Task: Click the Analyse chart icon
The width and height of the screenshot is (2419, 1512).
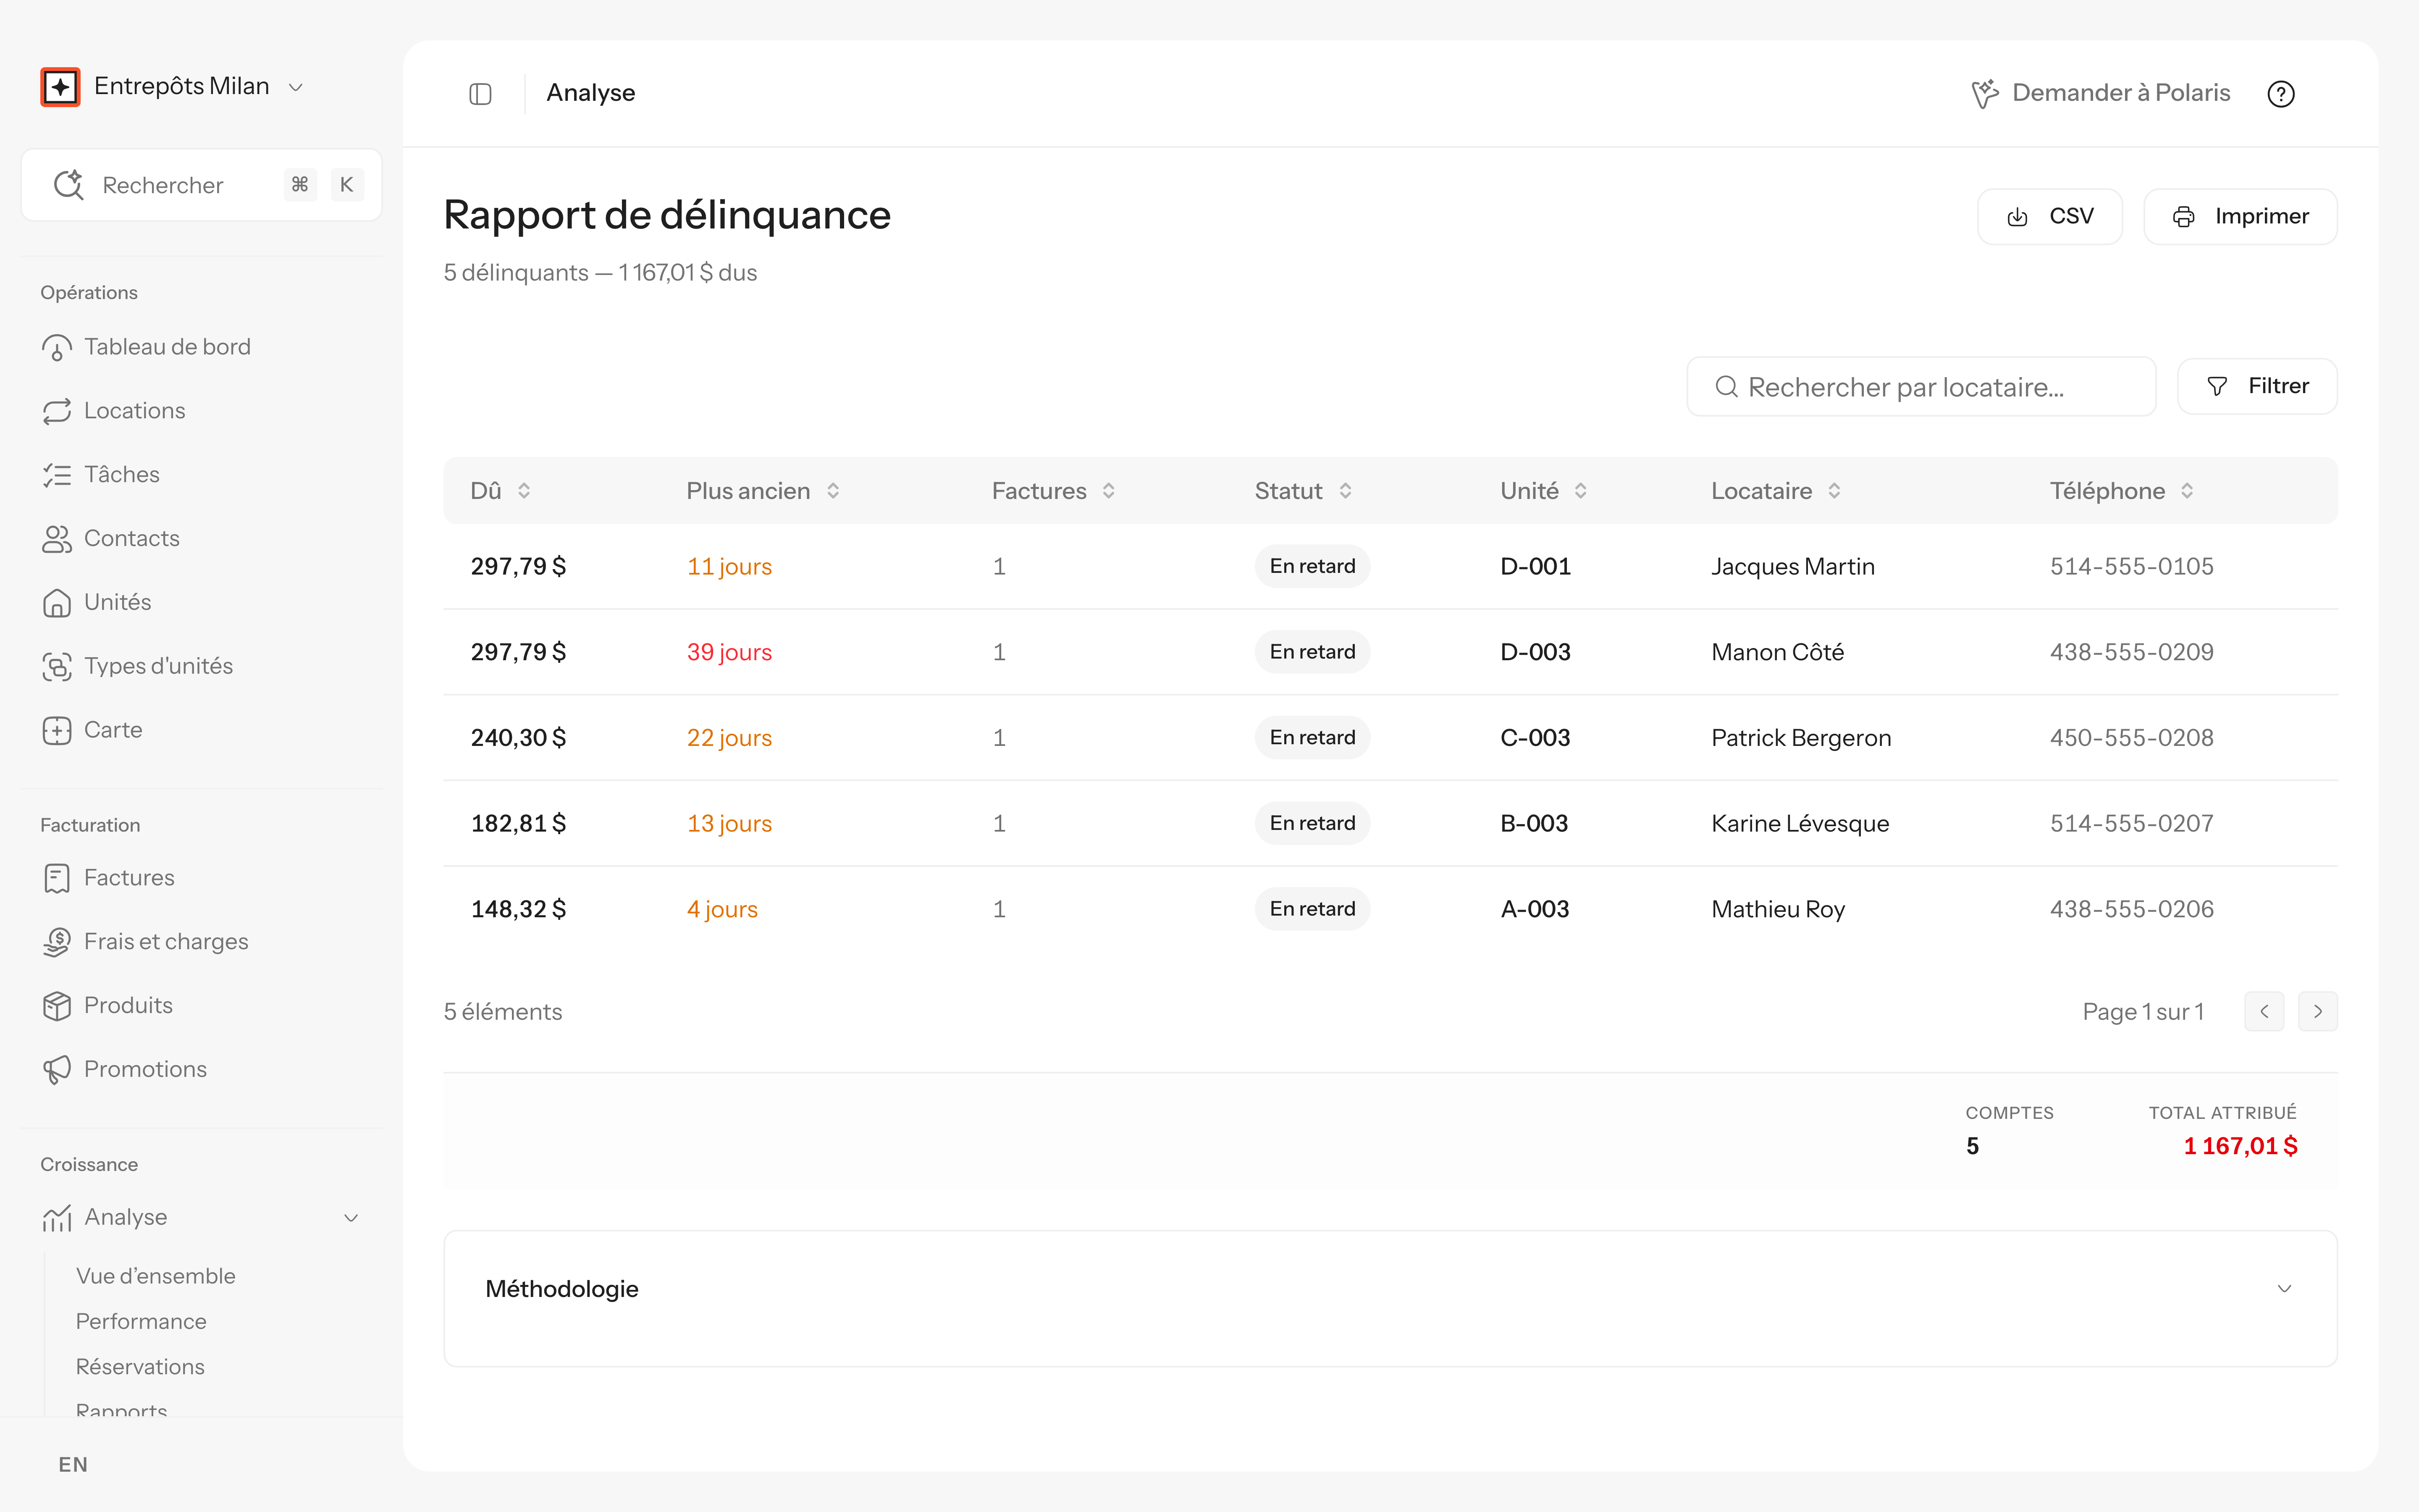Action: [57, 1218]
